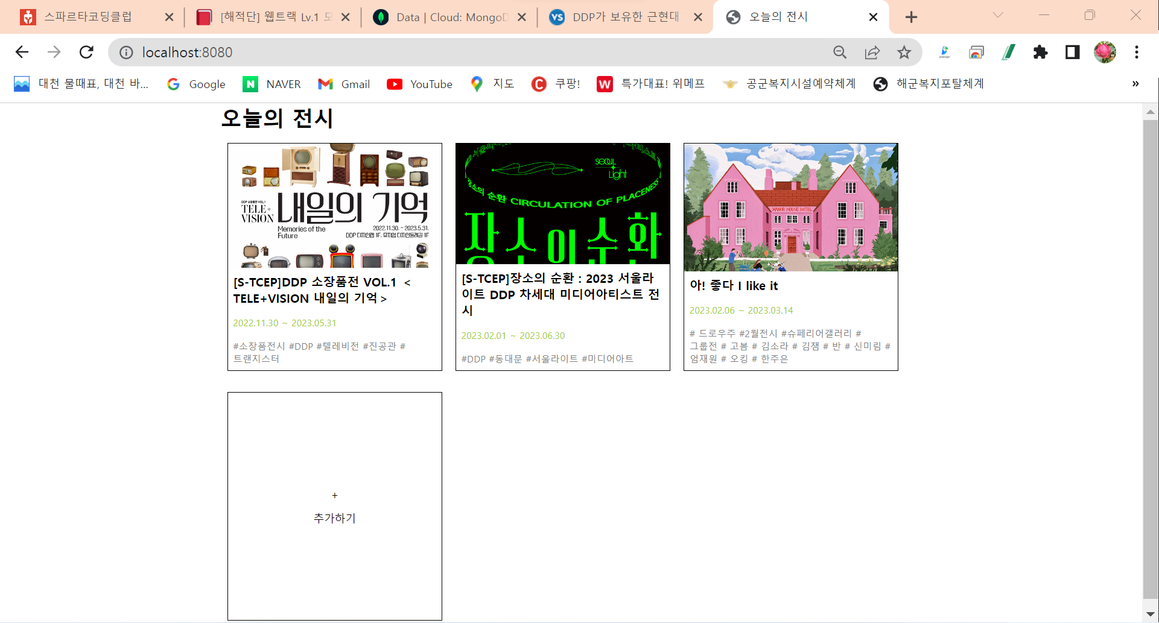
Task: Bookmark this tab with the star icon
Action: coord(904,52)
